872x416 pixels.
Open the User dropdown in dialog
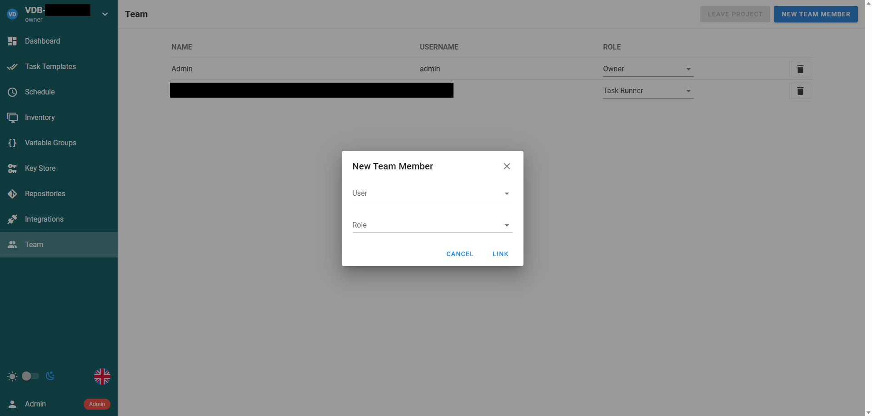coord(432,193)
